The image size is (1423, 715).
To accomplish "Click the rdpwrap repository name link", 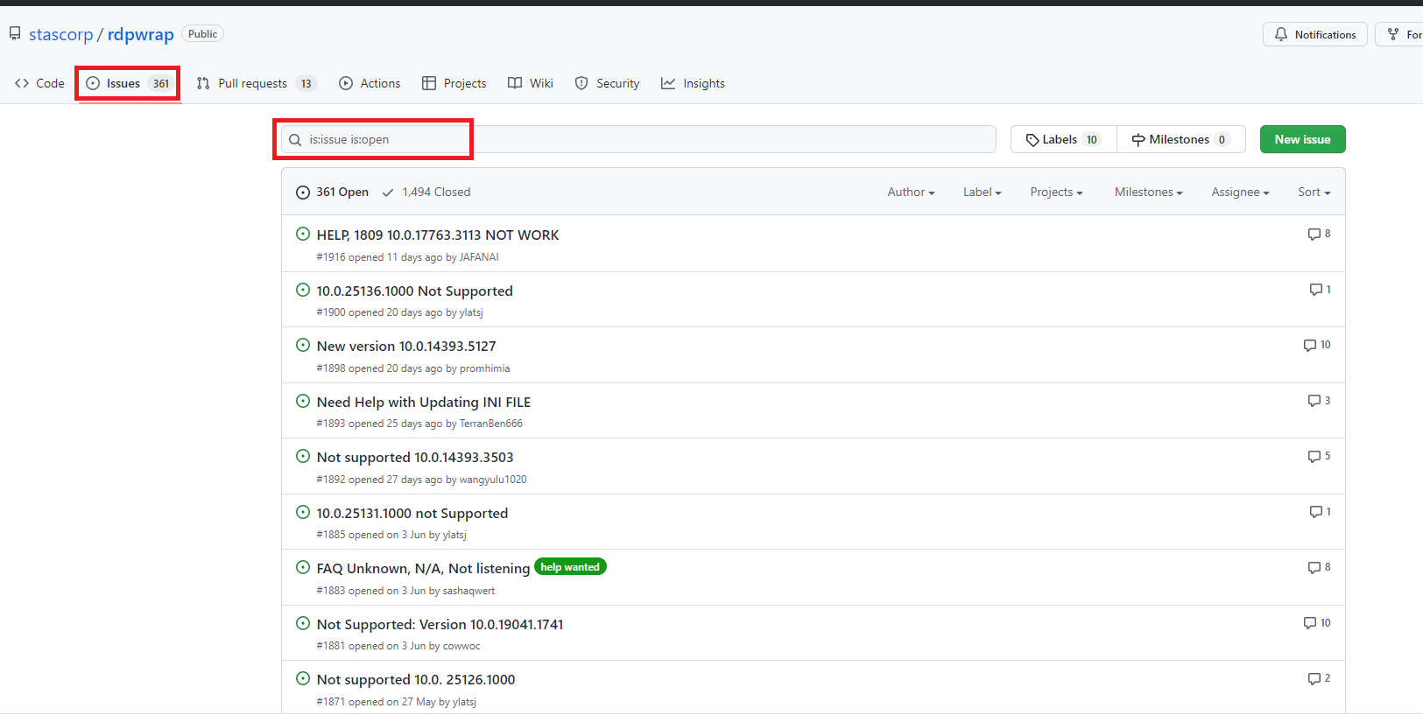I will [x=140, y=34].
